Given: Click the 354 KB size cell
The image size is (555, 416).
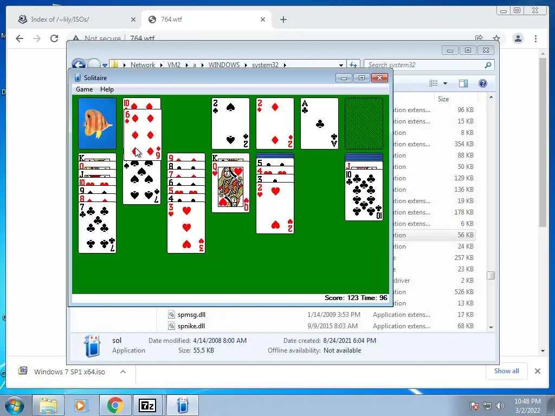Looking at the screenshot, I should click(x=464, y=144).
